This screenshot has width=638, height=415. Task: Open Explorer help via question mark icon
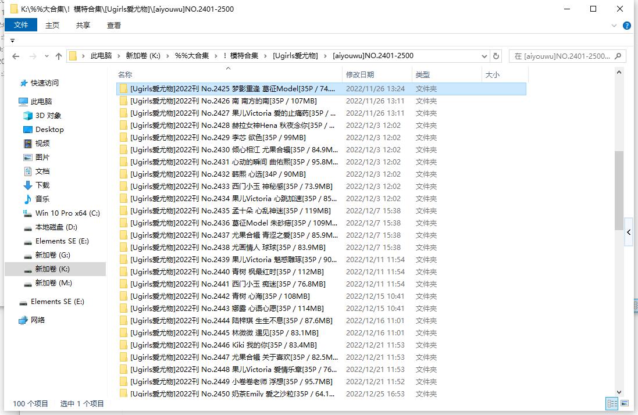627,26
